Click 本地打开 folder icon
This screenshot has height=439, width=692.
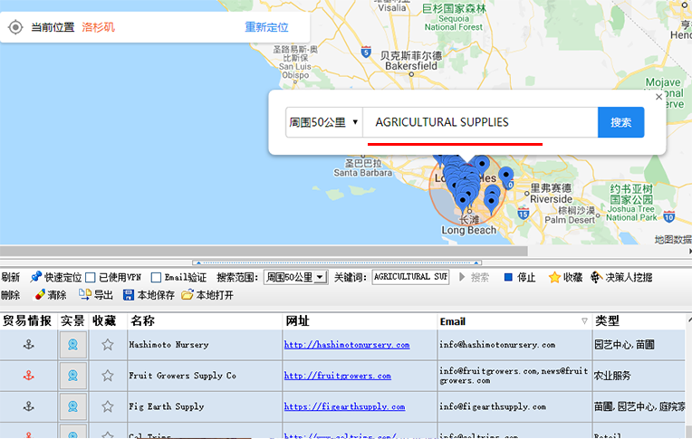coord(187,295)
